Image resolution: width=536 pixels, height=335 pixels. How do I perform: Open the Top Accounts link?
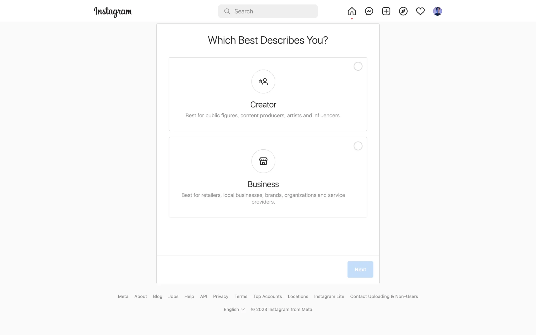(267, 296)
